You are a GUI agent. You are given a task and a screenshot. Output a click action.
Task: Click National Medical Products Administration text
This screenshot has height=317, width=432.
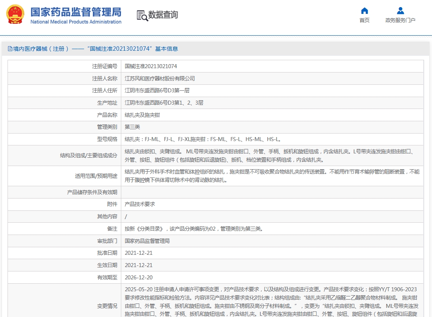[x=76, y=22]
